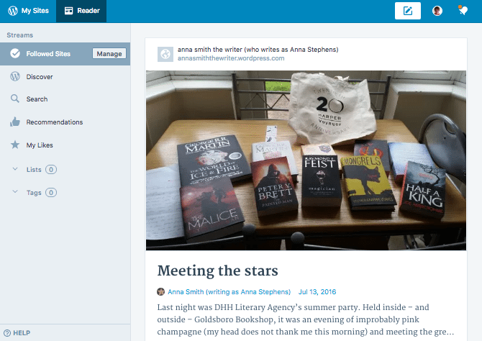Expand the Lists section chevron

pyautogui.click(x=15, y=169)
